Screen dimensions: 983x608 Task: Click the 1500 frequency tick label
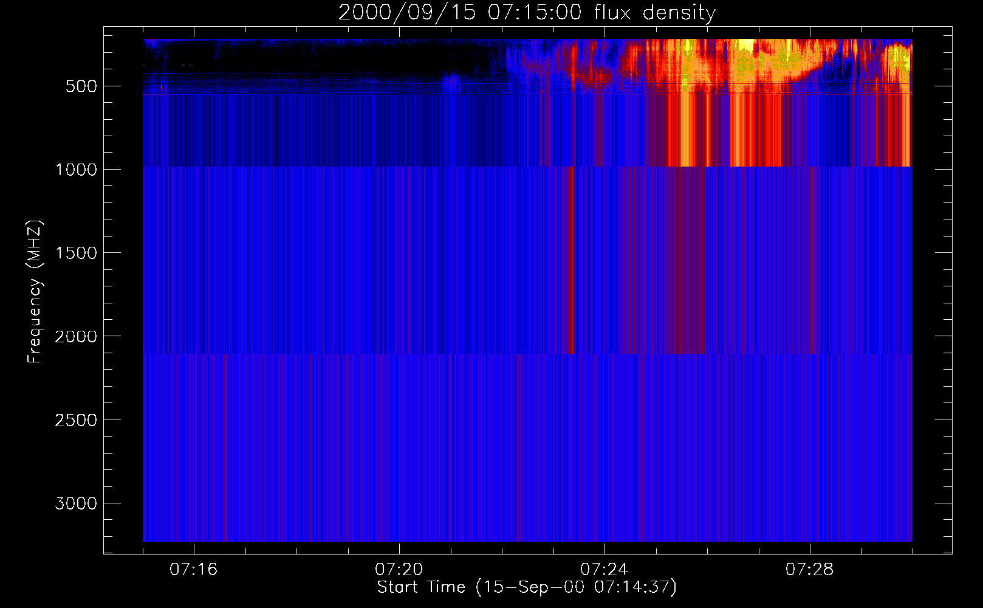(76, 253)
